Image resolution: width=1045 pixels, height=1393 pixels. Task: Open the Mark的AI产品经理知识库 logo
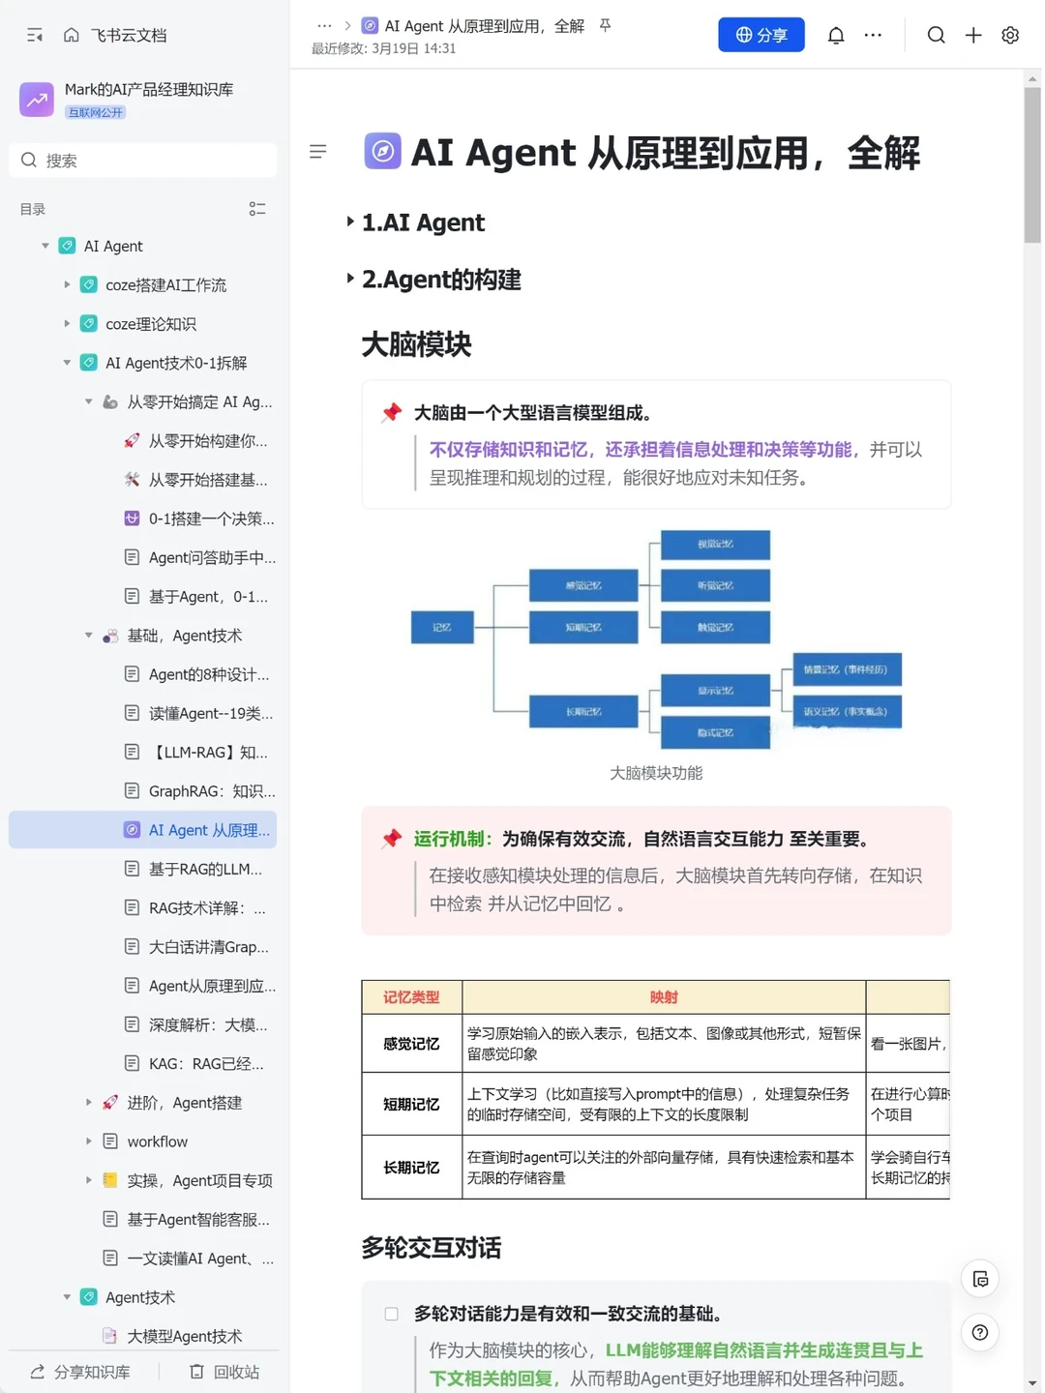pyautogui.click(x=37, y=99)
